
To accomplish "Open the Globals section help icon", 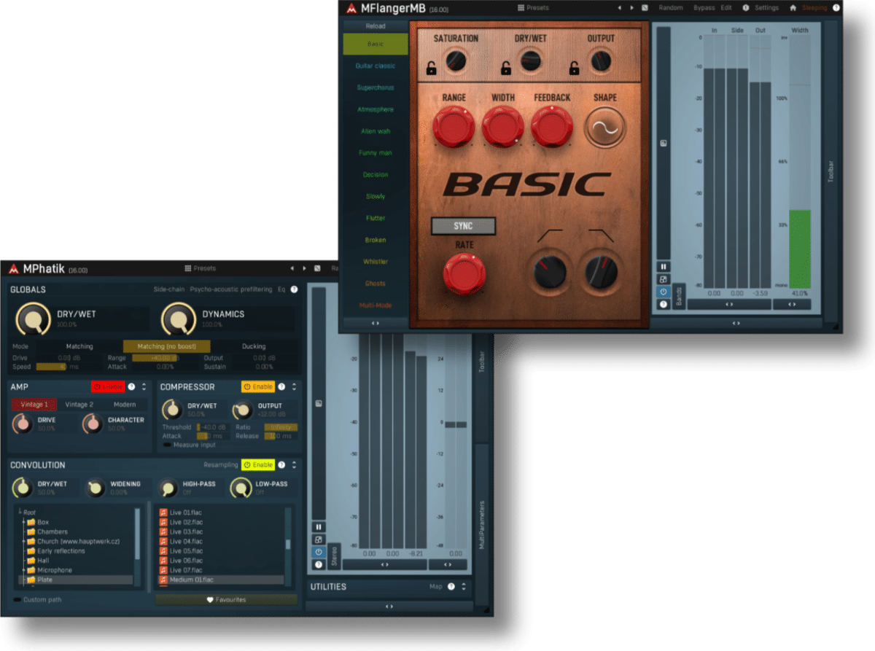I will (x=294, y=289).
